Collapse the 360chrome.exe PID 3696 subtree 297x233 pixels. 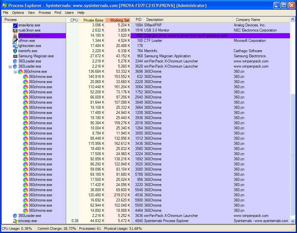tap(15, 72)
